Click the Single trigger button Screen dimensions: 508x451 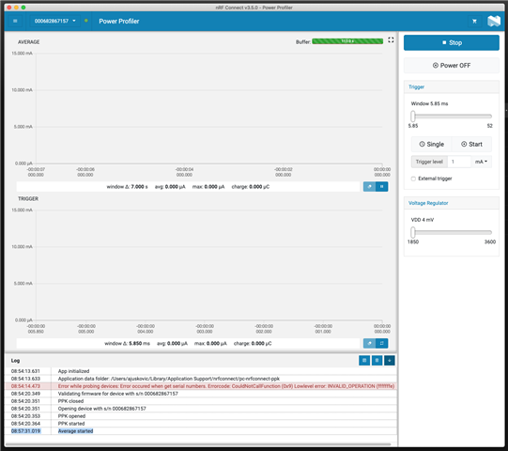pyautogui.click(x=431, y=145)
